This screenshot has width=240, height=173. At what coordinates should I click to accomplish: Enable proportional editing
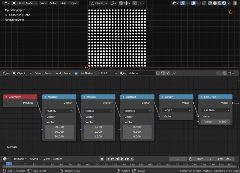coord(135,3)
